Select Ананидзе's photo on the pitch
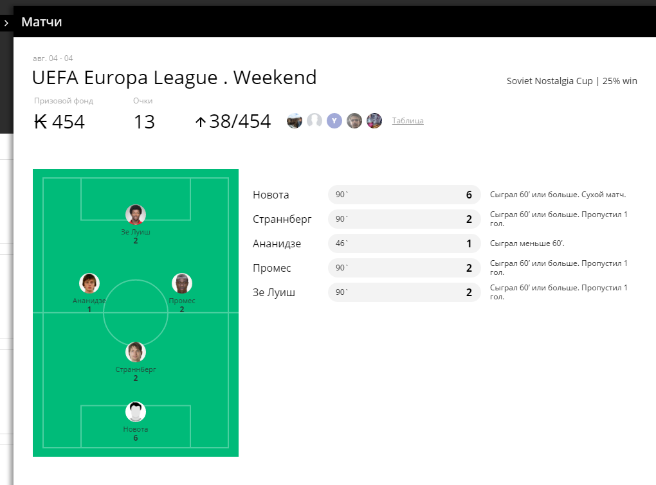Screen dimensions: 656x485 89,284
